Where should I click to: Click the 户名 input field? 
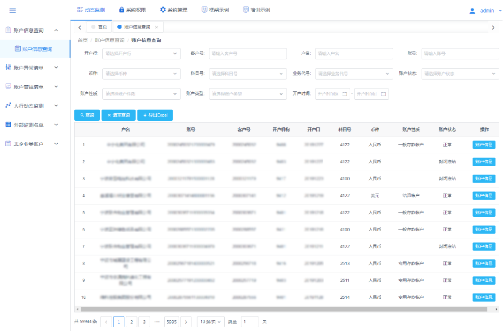click(354, 54)
